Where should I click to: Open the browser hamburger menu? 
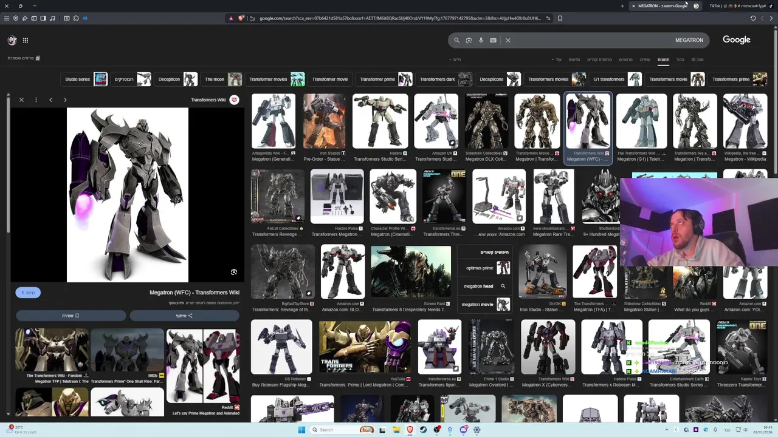coord(7,18)
